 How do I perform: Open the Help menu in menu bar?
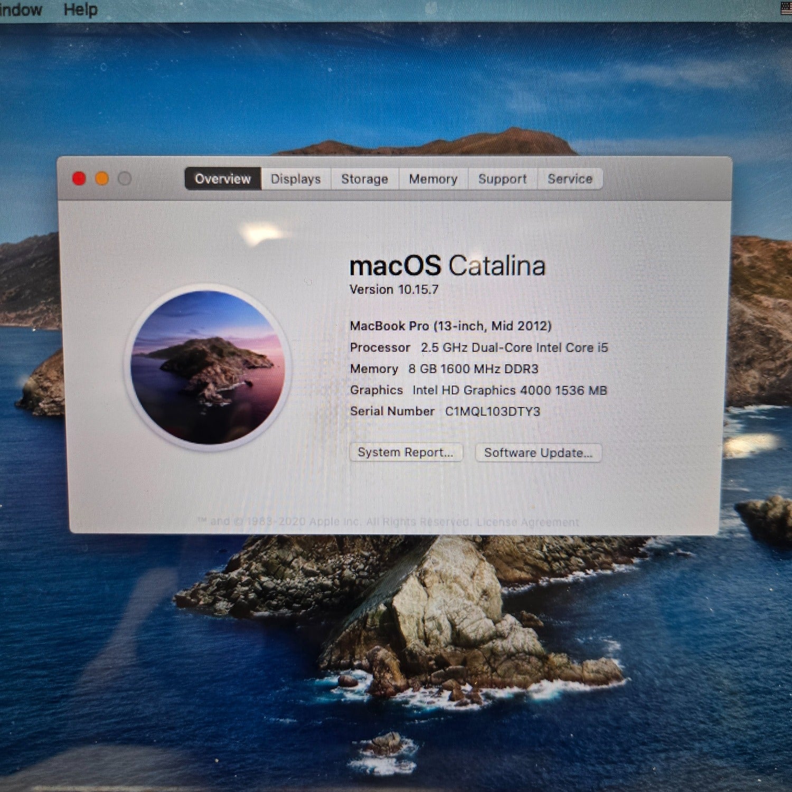point(80,10)
